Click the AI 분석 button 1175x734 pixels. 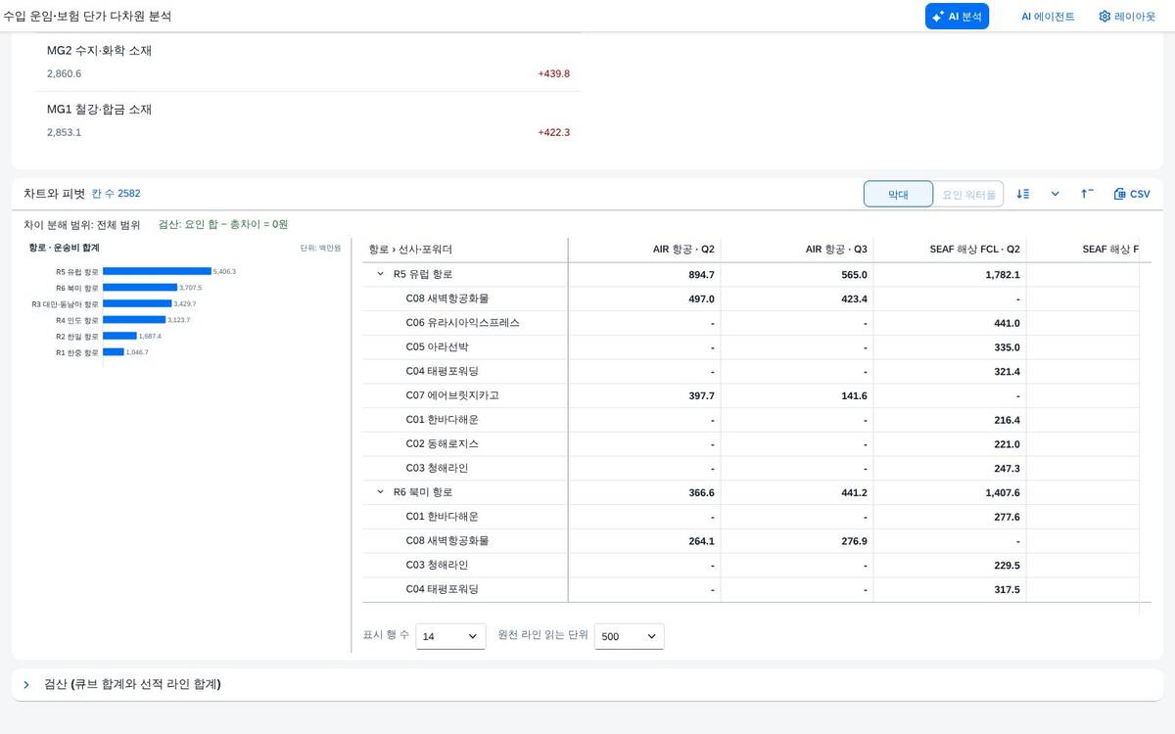[x=957, y=16]
